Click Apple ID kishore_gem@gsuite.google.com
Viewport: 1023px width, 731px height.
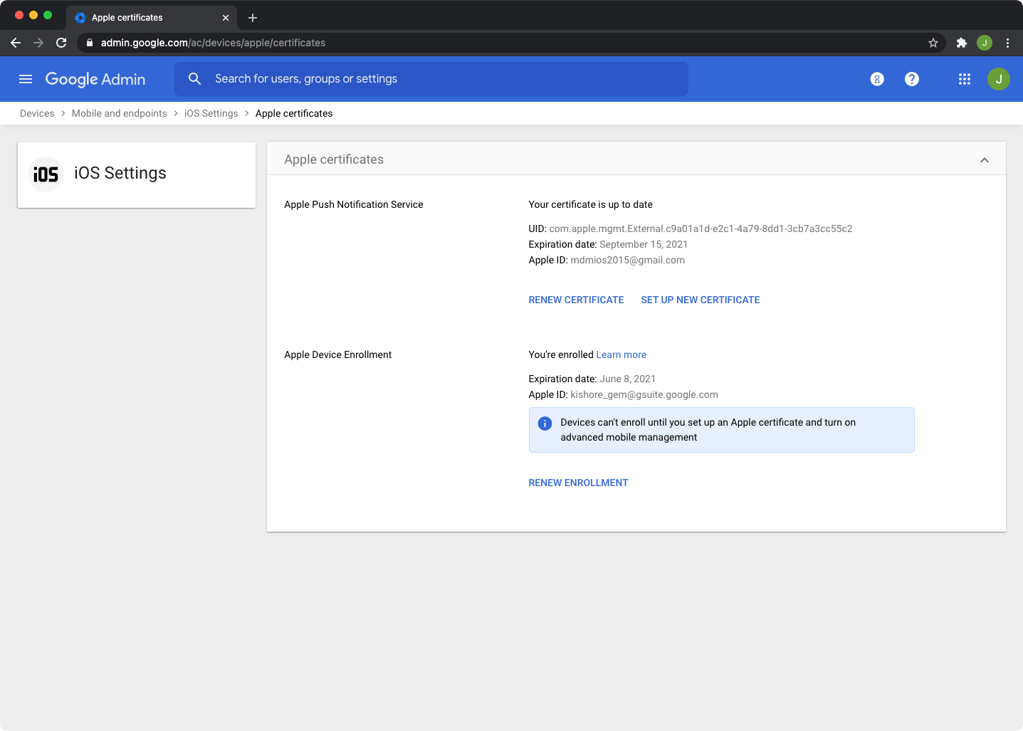644,394
